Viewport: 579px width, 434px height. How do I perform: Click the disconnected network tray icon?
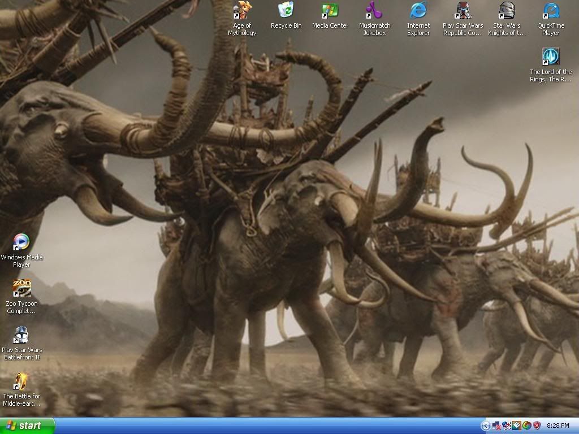(x=496, y=426)
